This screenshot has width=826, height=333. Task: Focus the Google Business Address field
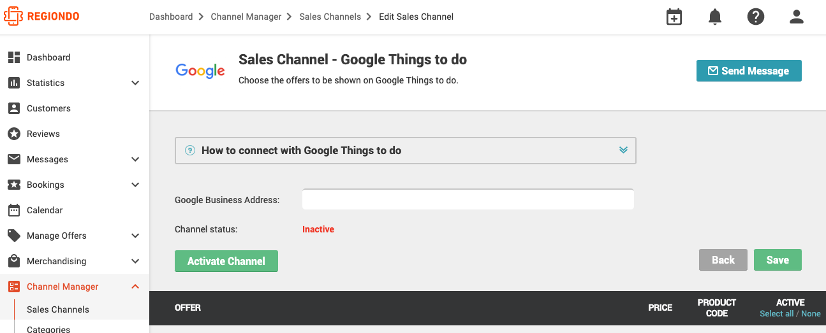468,199
